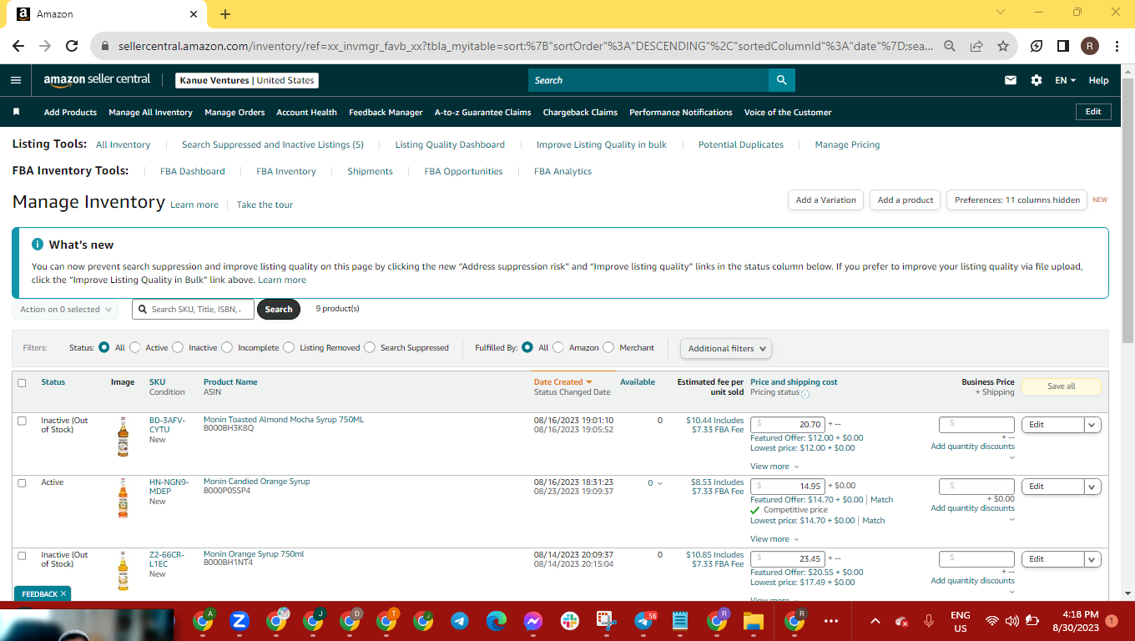Open Feedback Manager in the nav bar
1135x641 pixels.
pos(386,112)
